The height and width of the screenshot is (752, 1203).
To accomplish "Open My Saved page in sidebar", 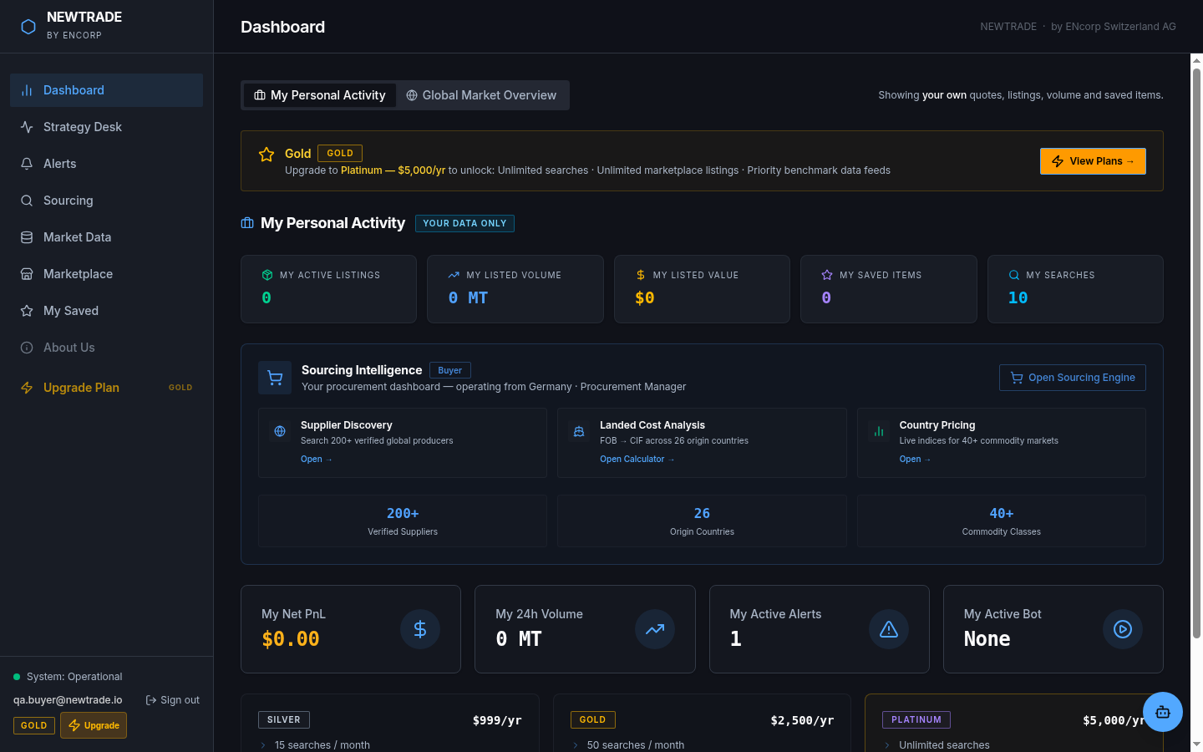I will (x=106, y=311).
